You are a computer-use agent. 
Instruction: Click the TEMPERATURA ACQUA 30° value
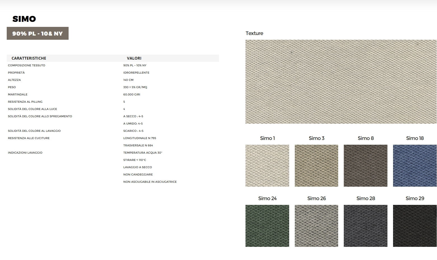143,153
